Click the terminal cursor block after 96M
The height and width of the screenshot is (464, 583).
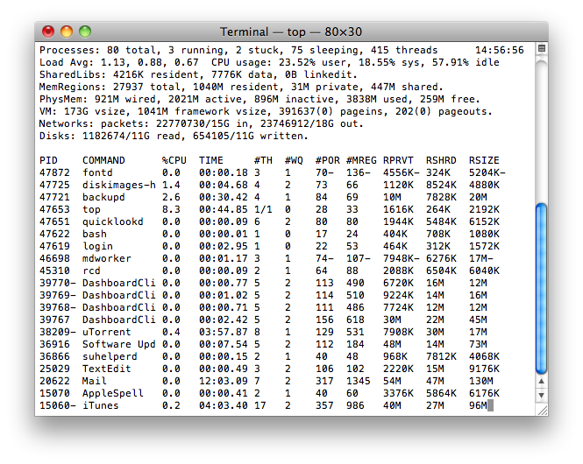point(490,405)
